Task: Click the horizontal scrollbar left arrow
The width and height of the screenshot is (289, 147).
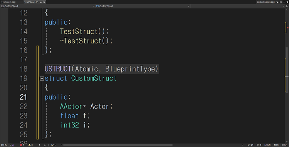Action: point(62,145)
